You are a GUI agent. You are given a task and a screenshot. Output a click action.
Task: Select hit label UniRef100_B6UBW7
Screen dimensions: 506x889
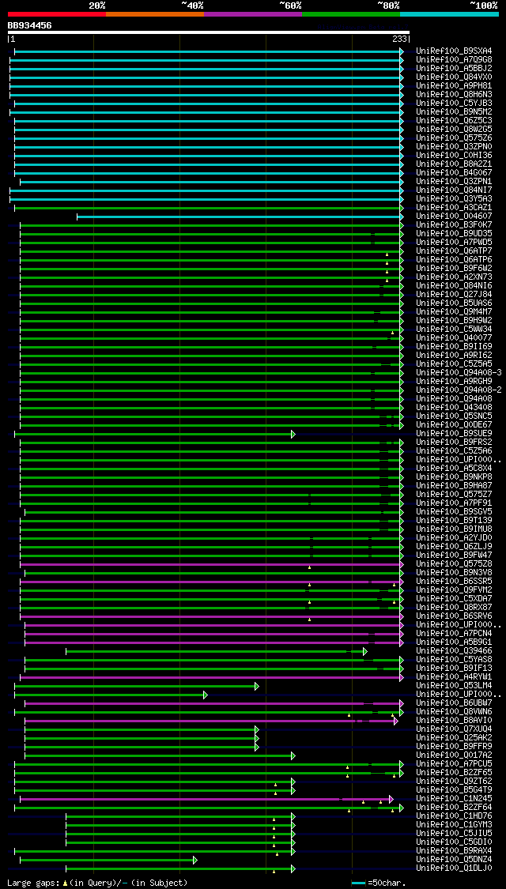tap(454, 703)
